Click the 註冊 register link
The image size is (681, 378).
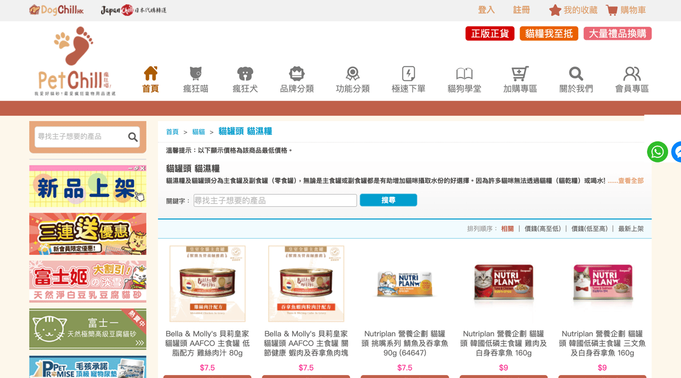point(521,10)
